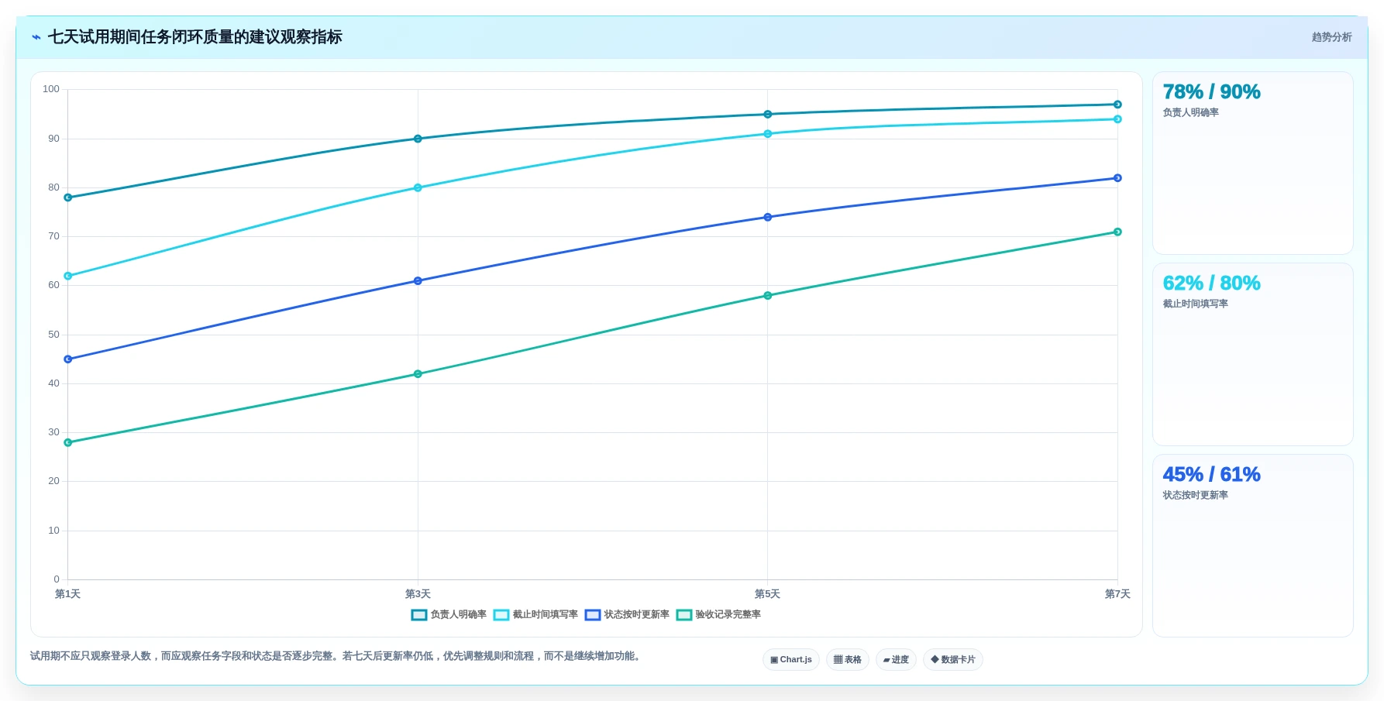The width and height of the screenshot is (1384, 701).
Task: Click the 第7天 x-axis label
Action: coord(1117,594)
